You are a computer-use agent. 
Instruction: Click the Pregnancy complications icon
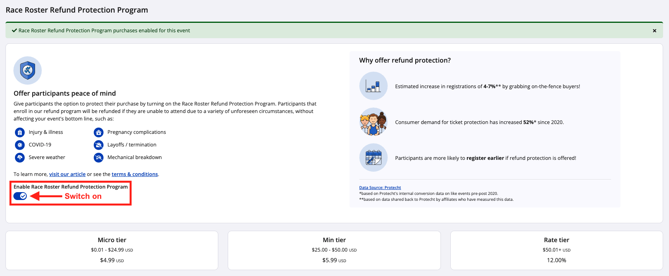click(98, 132)
